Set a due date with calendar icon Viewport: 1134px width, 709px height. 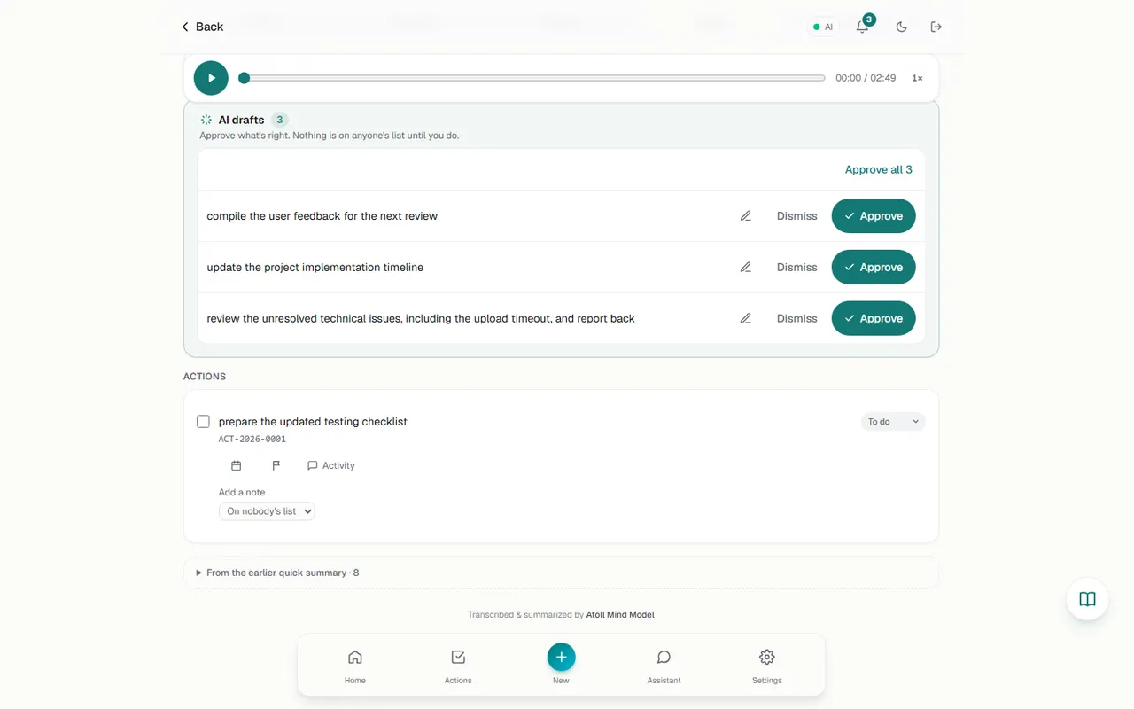coord(236,465)
